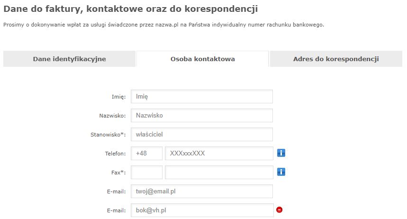Click the XXXxxxXXX phone number field

[x=218, y=153]
